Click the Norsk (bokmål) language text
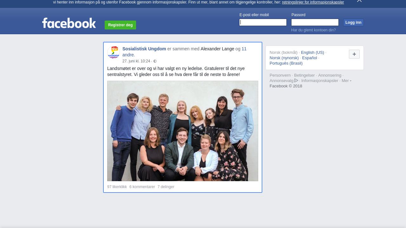The height and width of the screenshot is (228, 406). (284, 53)
